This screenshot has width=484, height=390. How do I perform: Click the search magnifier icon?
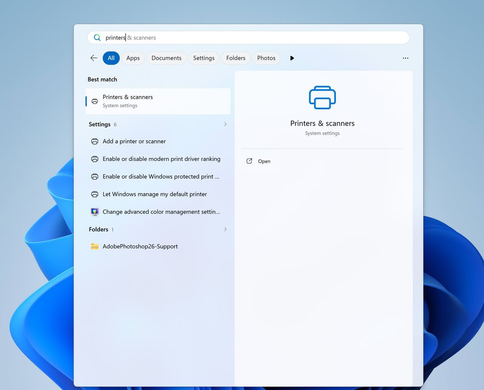tap(97, 38)
